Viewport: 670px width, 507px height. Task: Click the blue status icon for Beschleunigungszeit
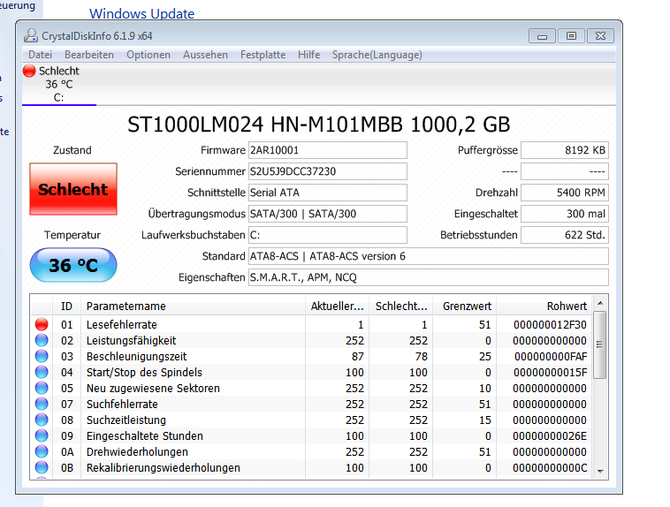pyautogui.click(x=42, y=356)
